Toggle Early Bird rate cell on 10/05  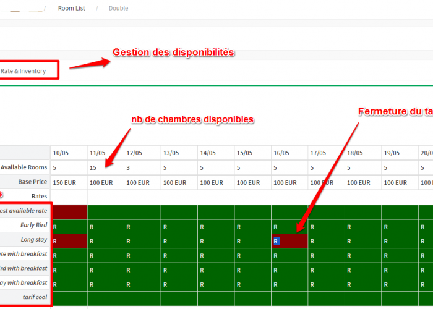(69, 227)
